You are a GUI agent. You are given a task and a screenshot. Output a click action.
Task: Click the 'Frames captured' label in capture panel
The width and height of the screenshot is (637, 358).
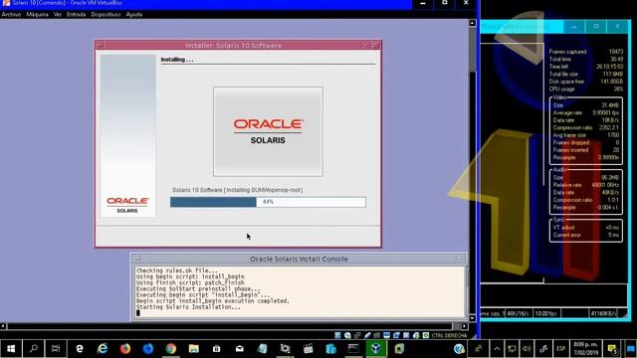pyautogui.click(x=567, y=52)
